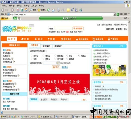Open the visit date calendar dropdown
Viewport: 131px width, 119px height.
[x=58, y=63]
